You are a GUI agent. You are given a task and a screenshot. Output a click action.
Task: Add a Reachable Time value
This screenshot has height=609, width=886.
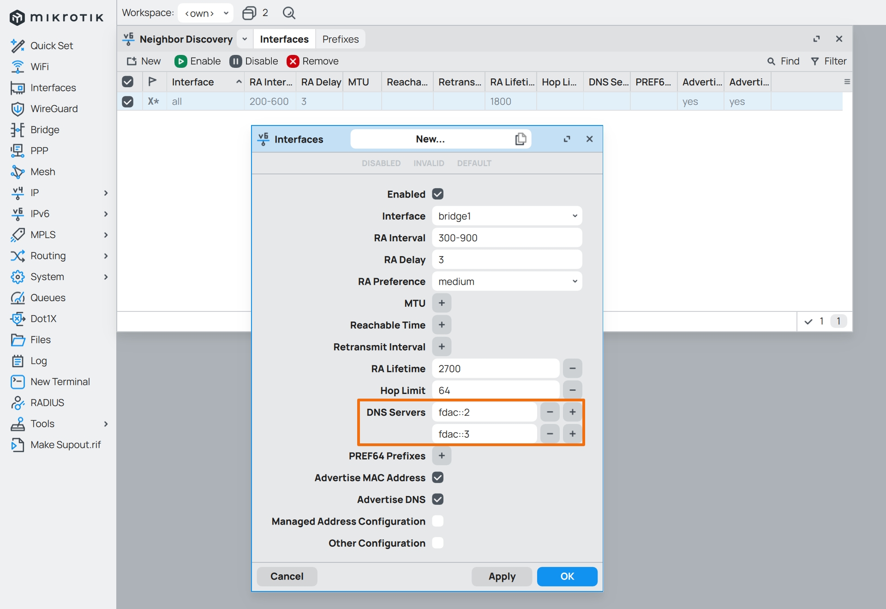pos(442,325)
